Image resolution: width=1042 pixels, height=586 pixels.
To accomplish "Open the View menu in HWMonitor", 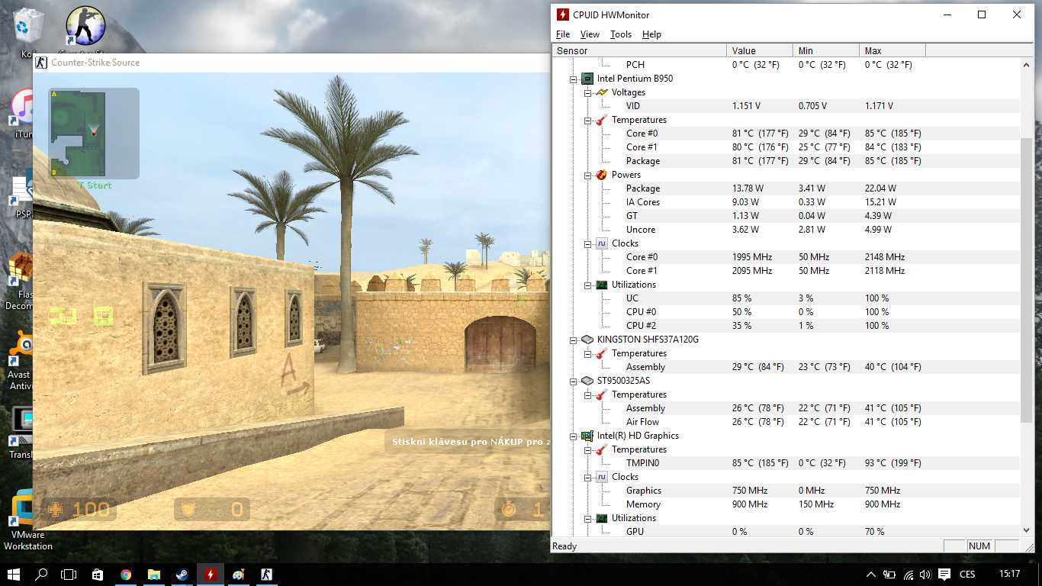I will (x=590, y=34).
